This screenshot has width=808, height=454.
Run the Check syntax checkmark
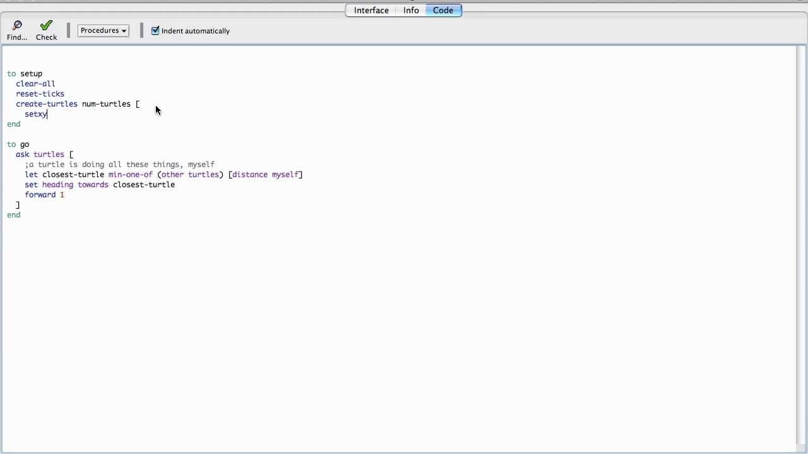pyautogui.click(x=46, y=30)
